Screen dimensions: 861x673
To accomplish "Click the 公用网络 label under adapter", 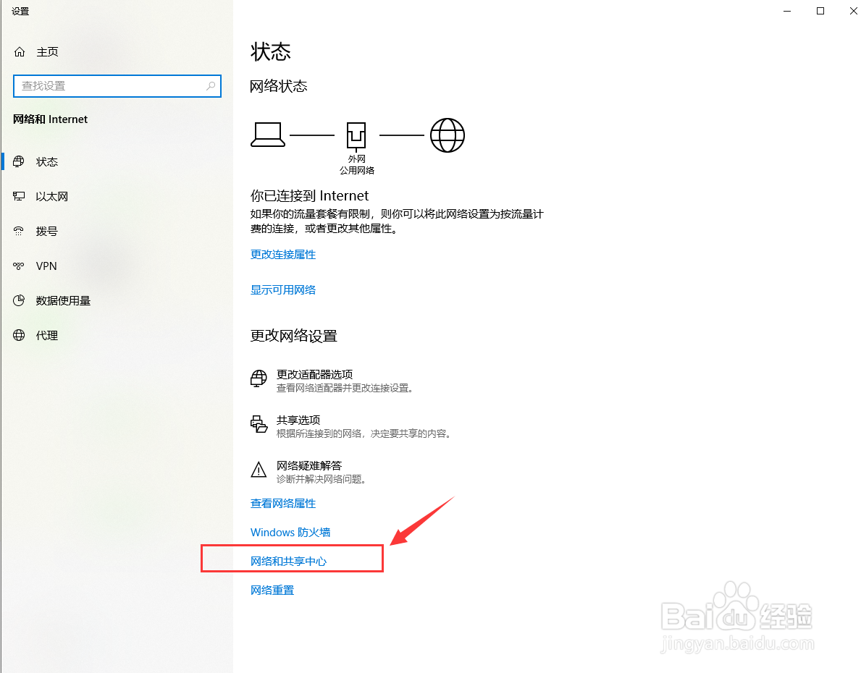I will [357, 170].
